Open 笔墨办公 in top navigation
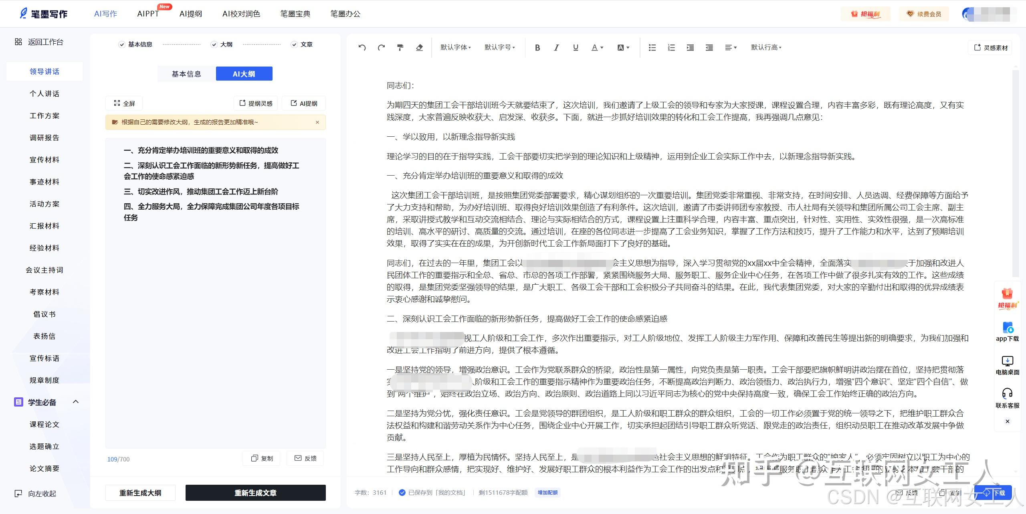 click(345, 14)
